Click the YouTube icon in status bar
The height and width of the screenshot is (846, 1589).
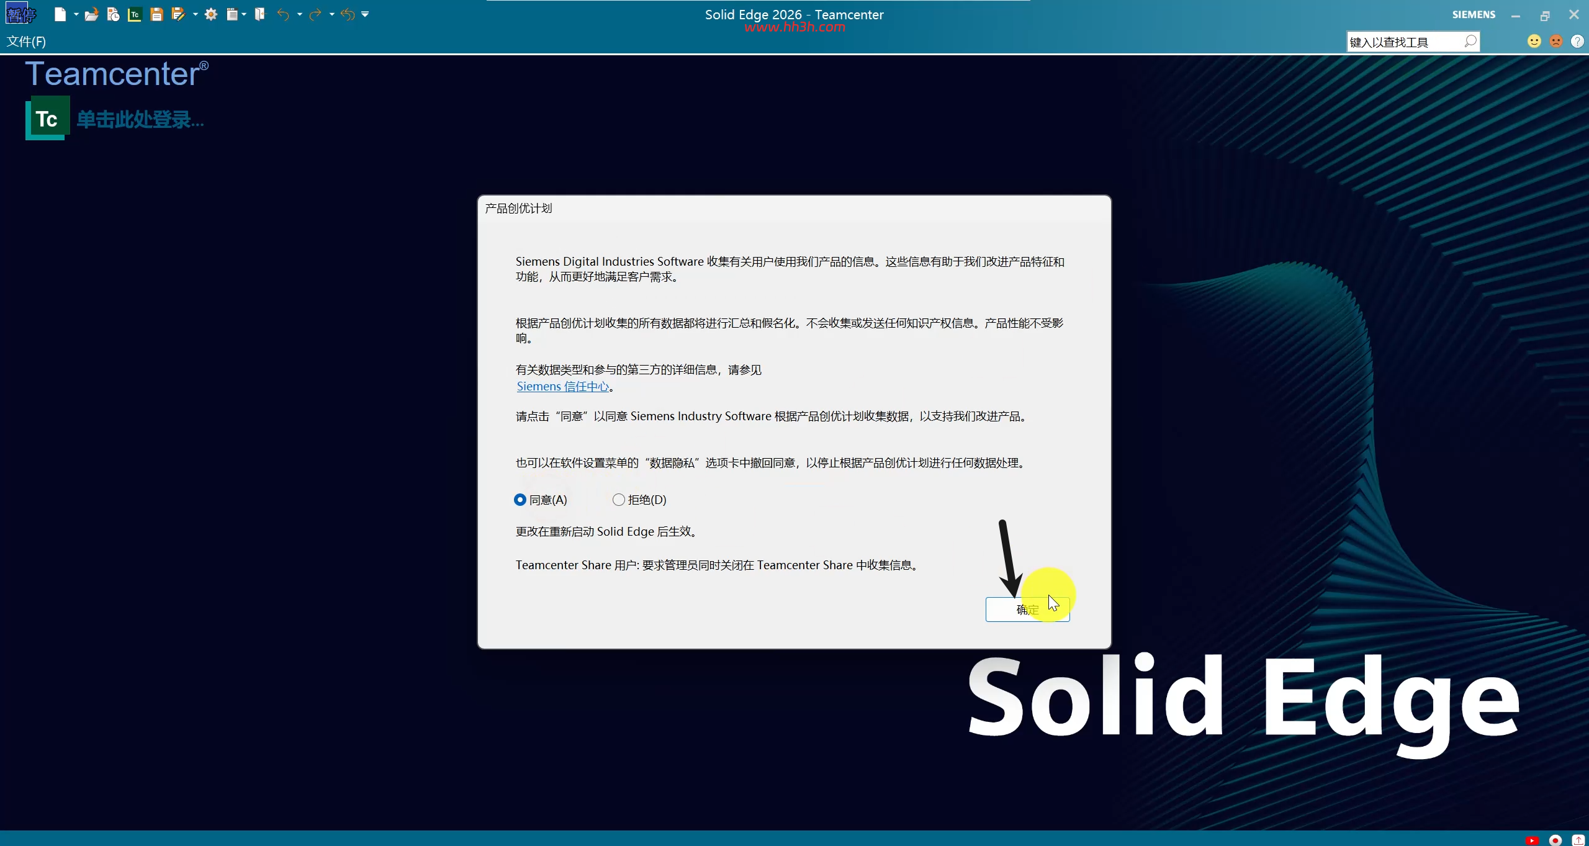(1532, 840)
